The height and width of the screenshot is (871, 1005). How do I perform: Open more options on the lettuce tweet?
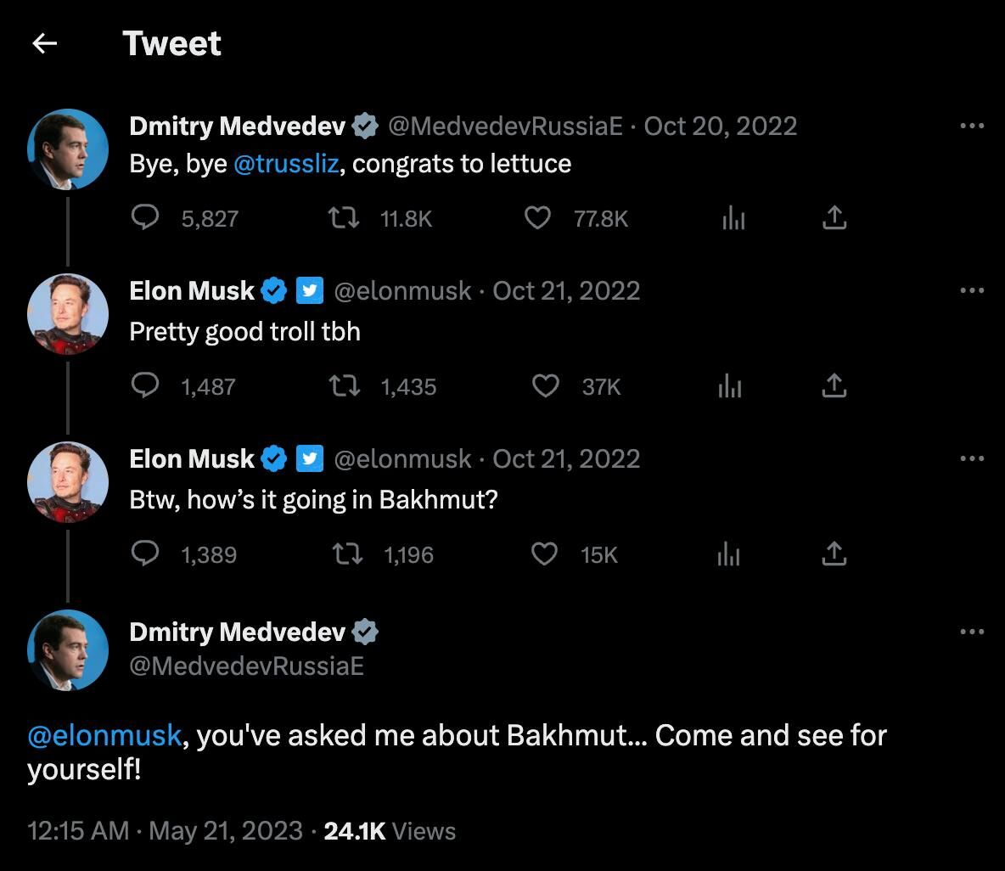pos(971,126)
